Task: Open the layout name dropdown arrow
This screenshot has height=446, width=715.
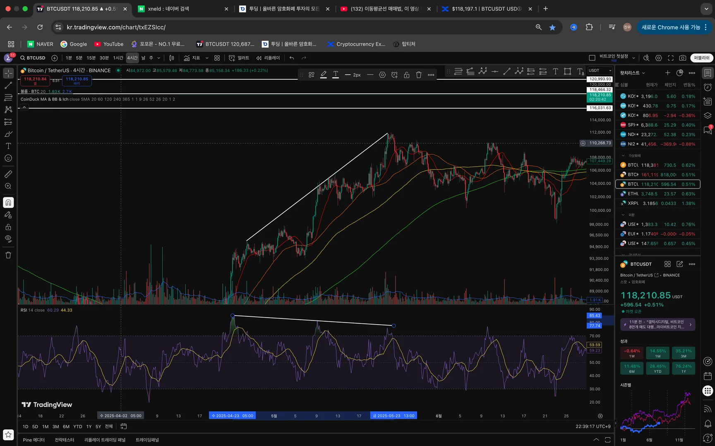Action: tap(633, 58)
